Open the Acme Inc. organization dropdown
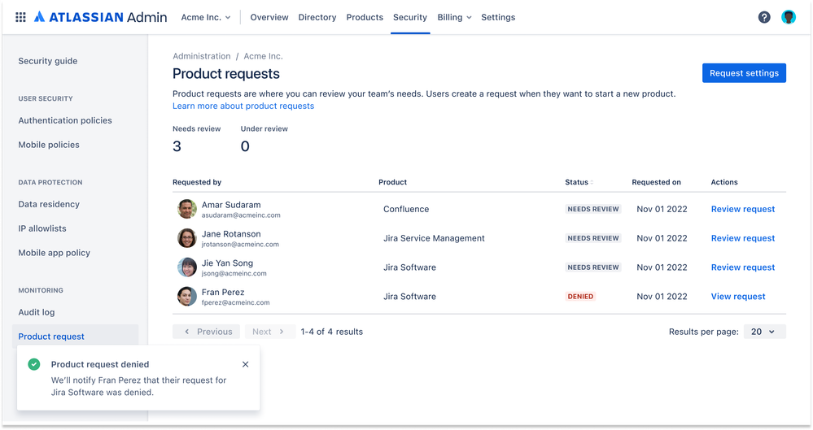Image resolution: width=813 pixels, height=430 pixels. tap(206, 17)
